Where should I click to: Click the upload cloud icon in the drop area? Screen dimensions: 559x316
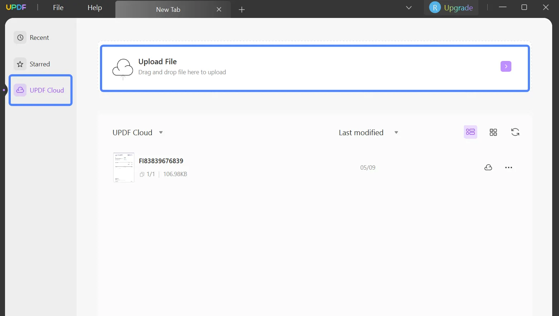123,68
